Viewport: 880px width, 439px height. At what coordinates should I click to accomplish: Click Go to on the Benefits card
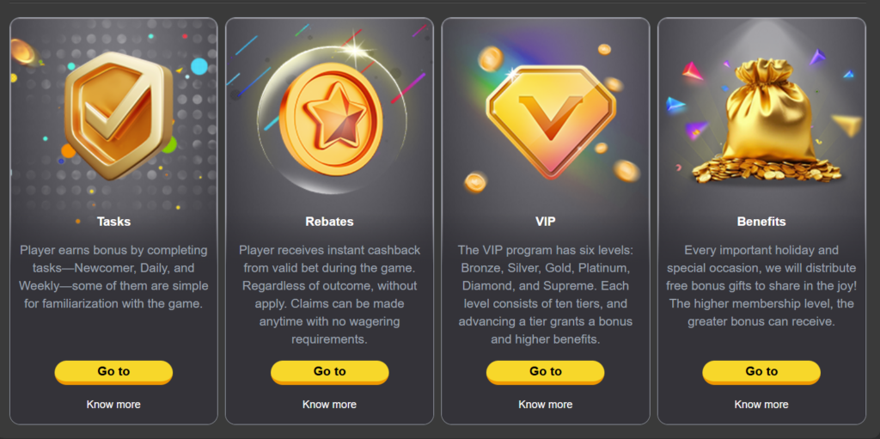pos(761,372)
